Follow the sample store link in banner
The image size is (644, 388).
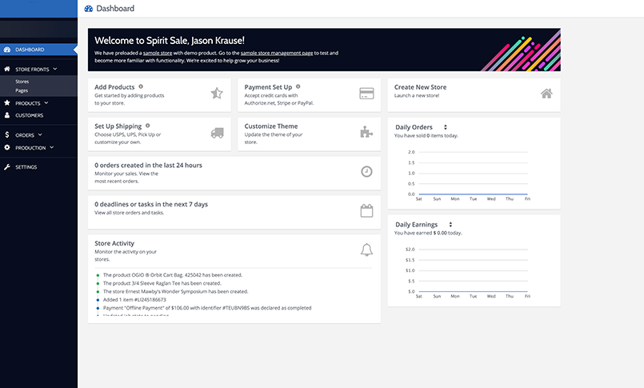[x=157, y=53]
